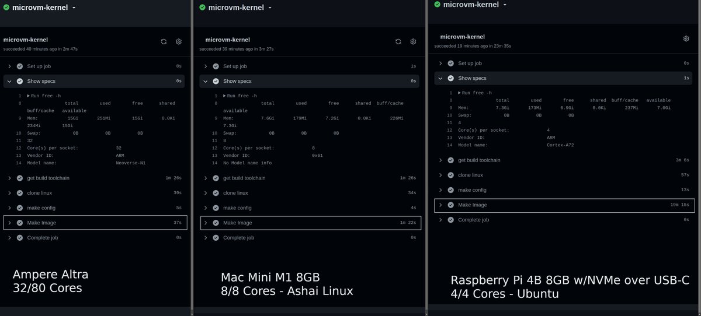Click the Complete job status check in the Ampere Altra panel
The width and height of the screenshot is (701, 316).
click(x=20, y=238)
